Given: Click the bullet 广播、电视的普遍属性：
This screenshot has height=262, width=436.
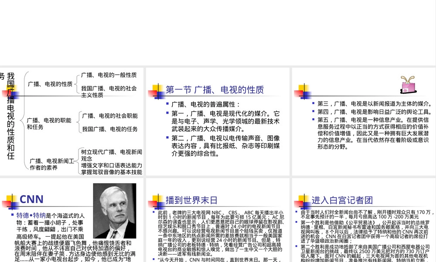Looking at the screenshot, I should 205,104.
